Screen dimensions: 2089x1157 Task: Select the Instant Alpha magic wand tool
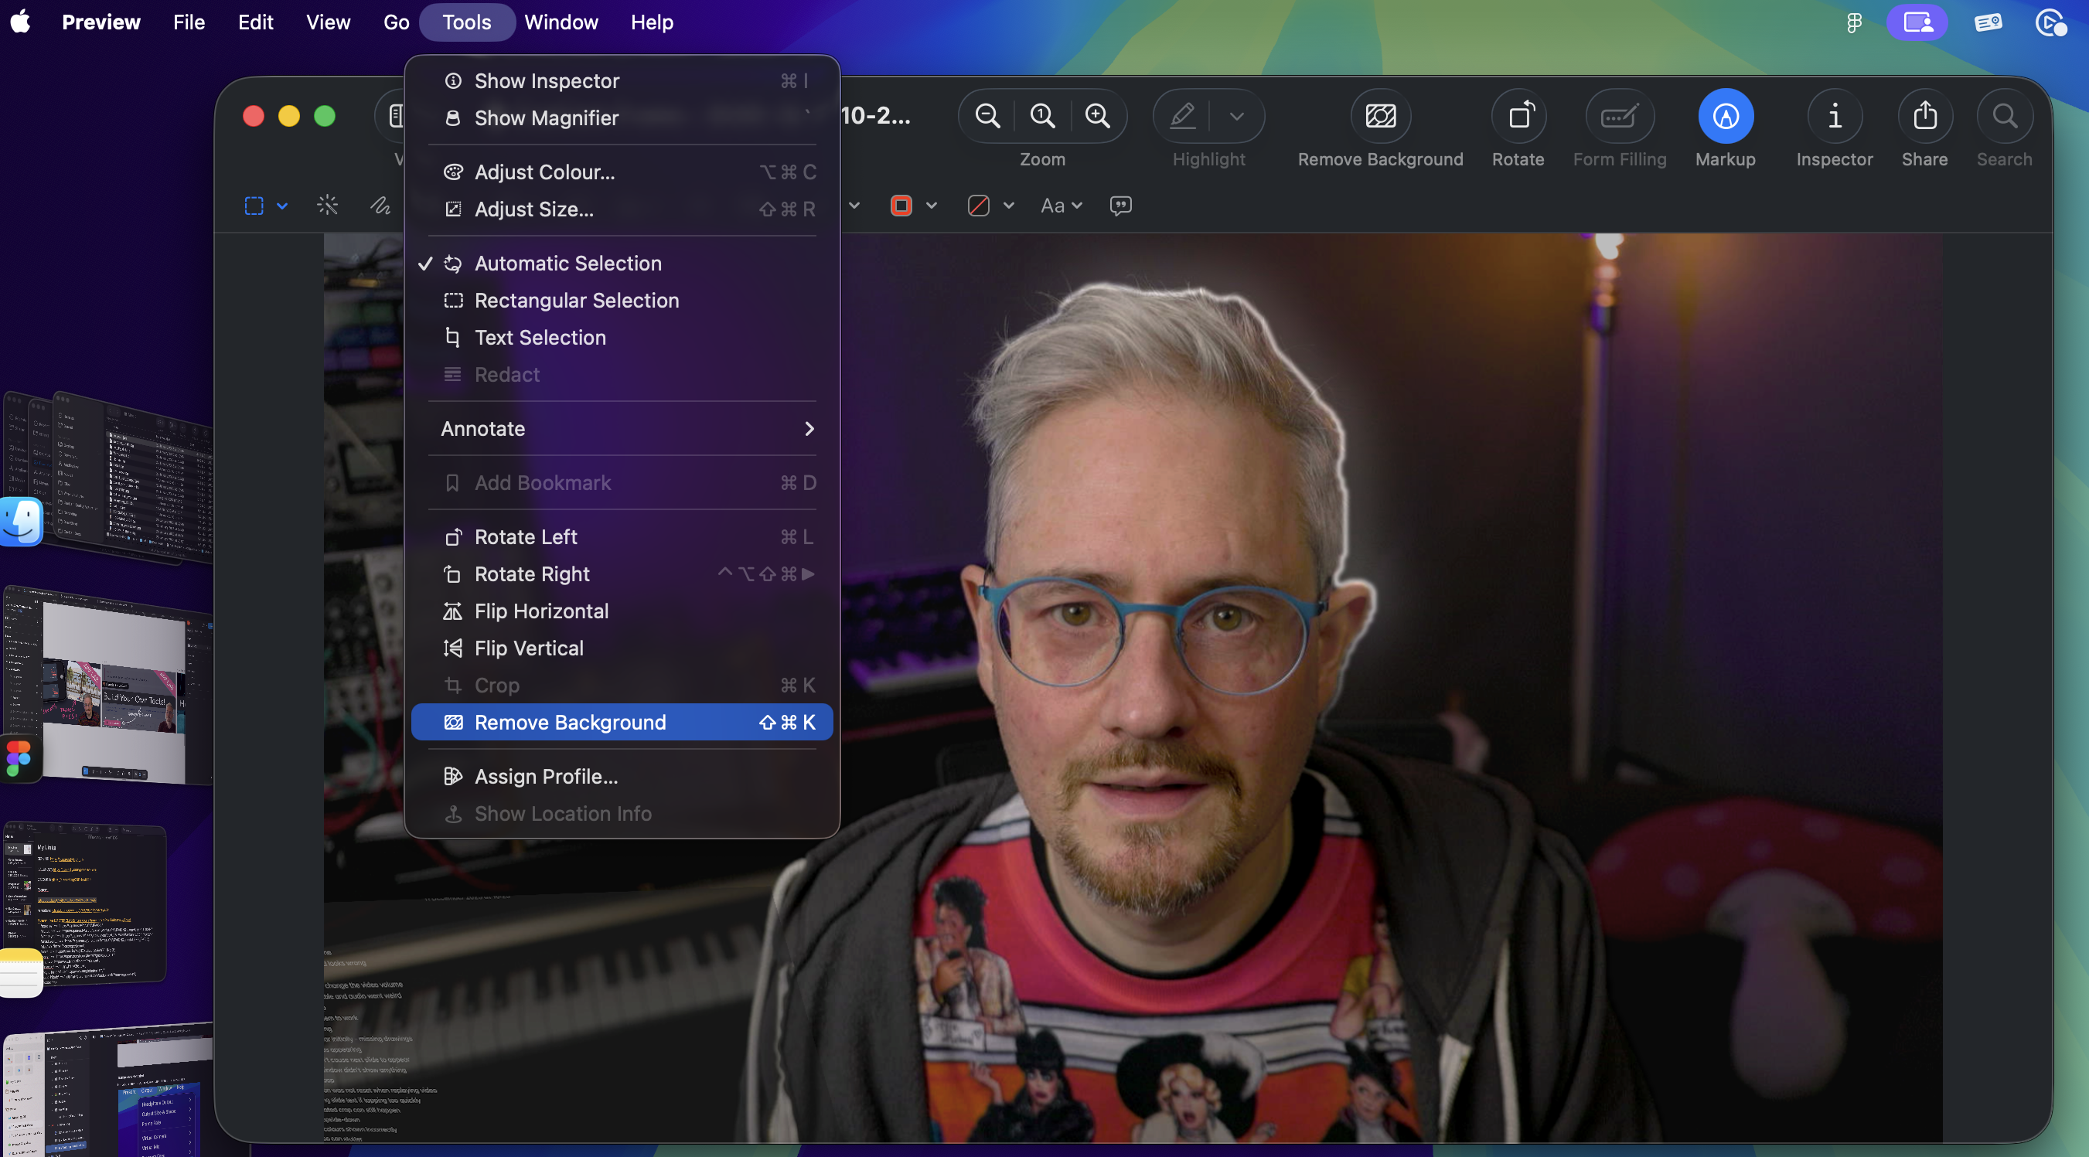tap(328, 205)
